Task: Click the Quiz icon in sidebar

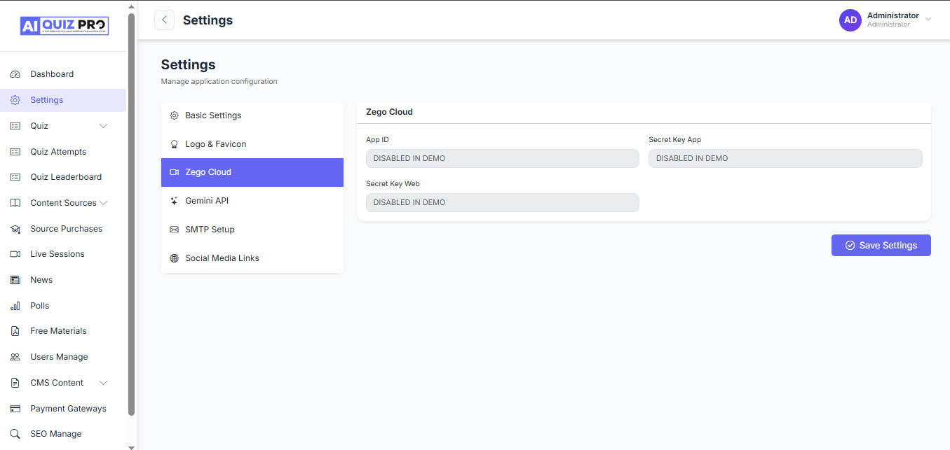Action: (15, 126)
